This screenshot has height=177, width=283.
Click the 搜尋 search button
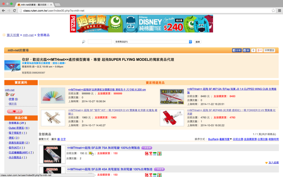pos(198,42)
